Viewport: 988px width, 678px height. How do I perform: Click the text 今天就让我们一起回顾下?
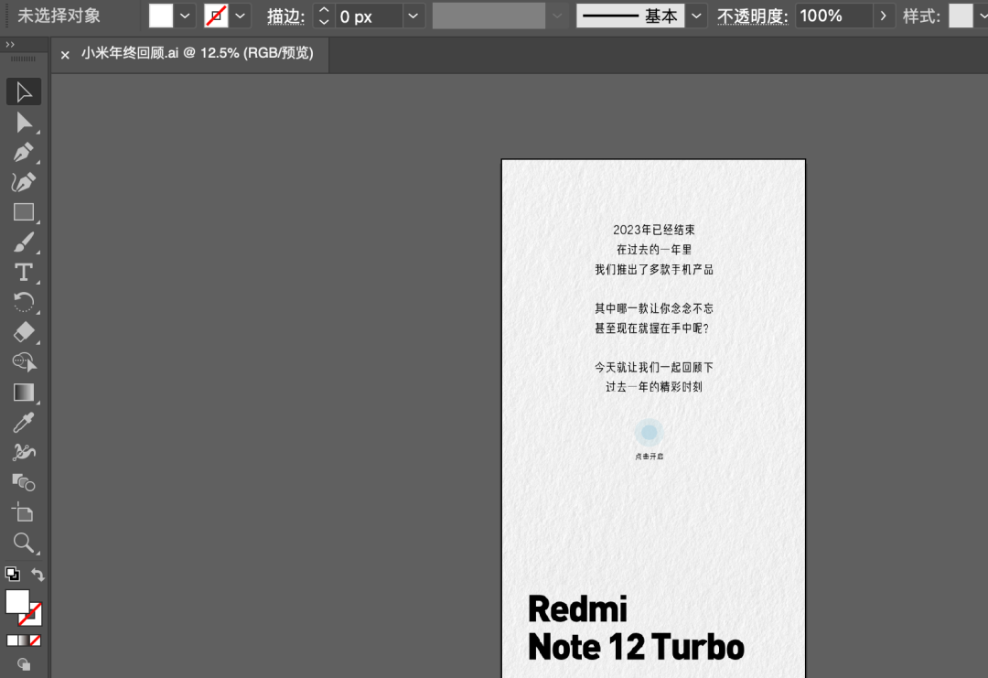click(654, 367)
